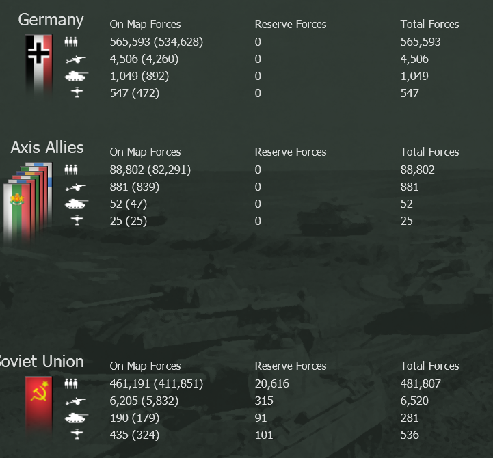Click Soviet Union's artillery gun icon
493x458 pixels.
[75, 401]
